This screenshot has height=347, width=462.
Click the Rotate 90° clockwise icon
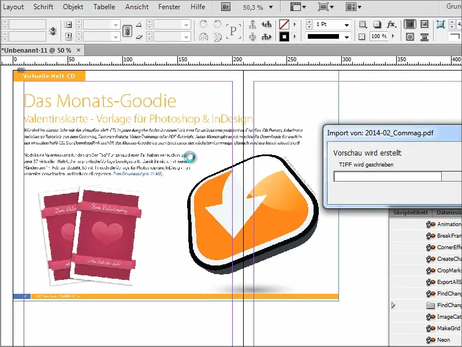click(203, 24)
